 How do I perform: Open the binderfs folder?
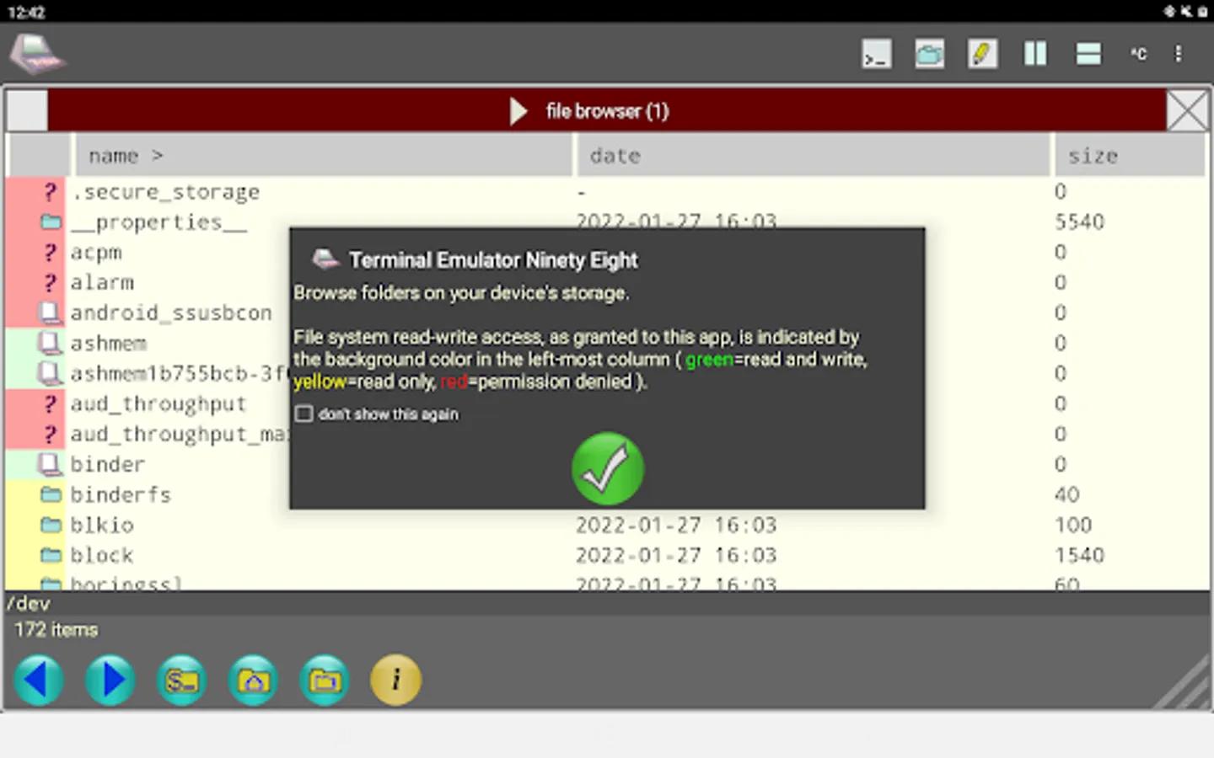click(x=121, y=494)
